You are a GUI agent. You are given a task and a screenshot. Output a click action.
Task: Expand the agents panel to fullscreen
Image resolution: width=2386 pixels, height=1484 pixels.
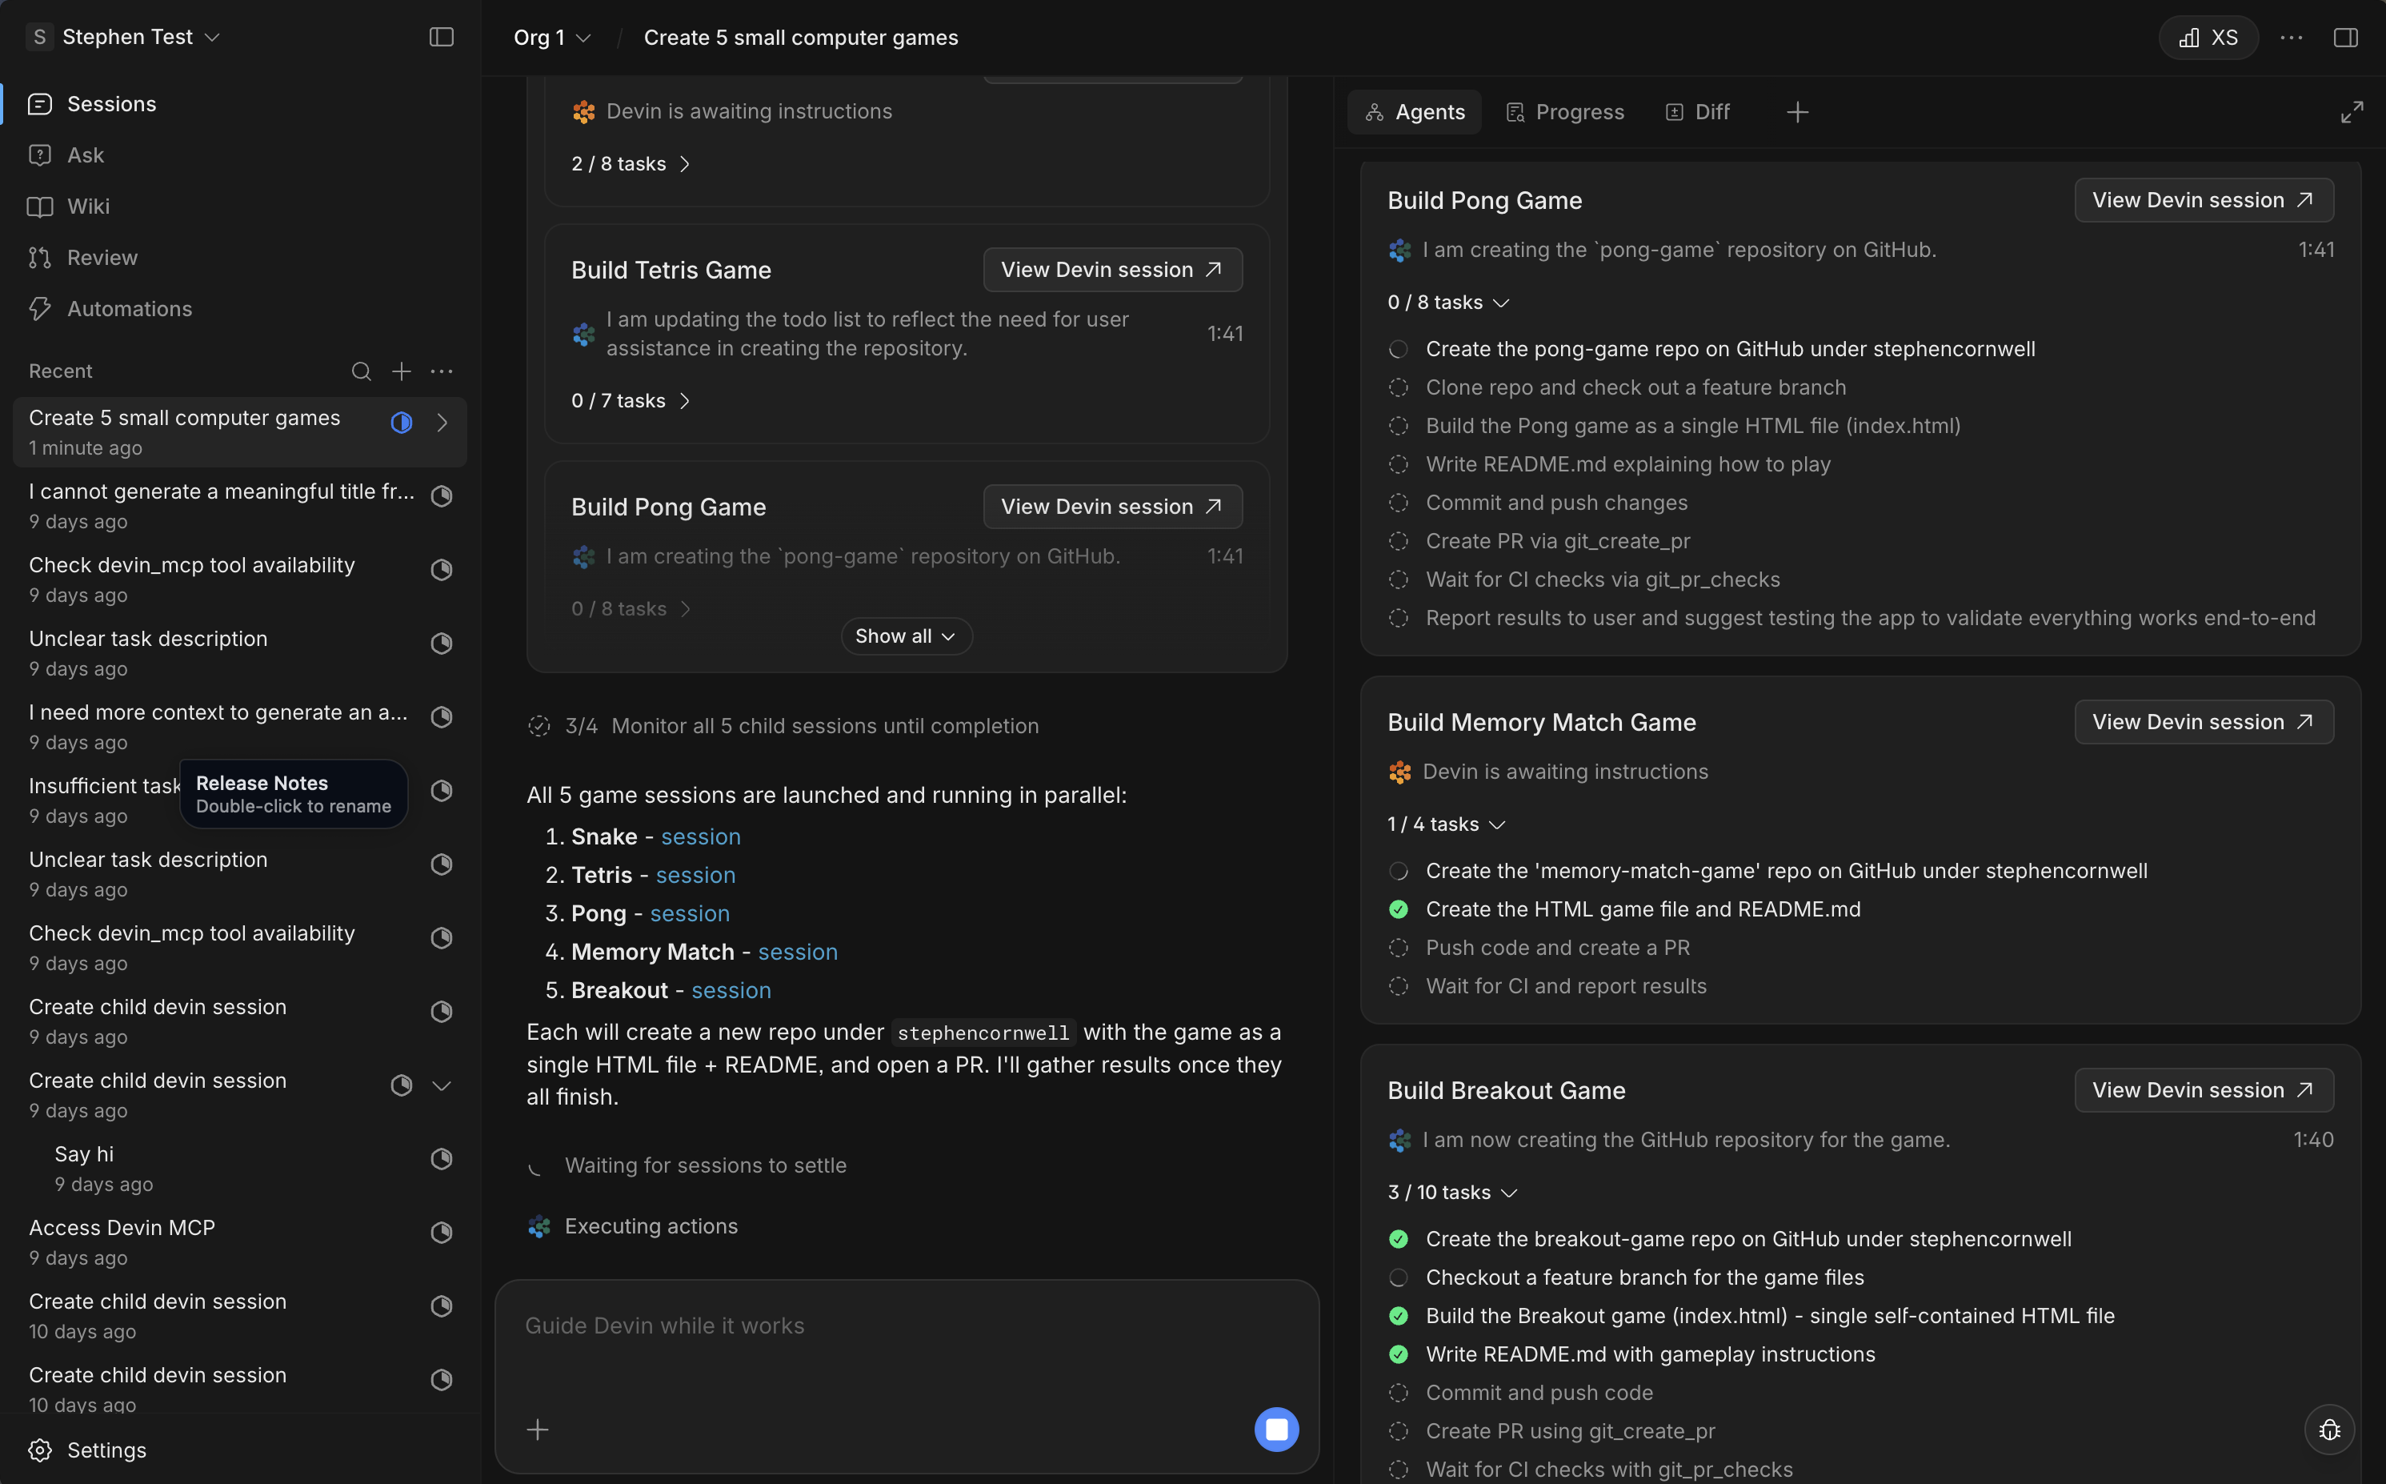[x=2351, y=112]
